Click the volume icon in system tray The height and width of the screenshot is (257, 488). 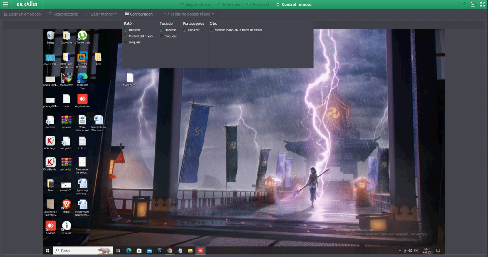(x=410, y=251)
